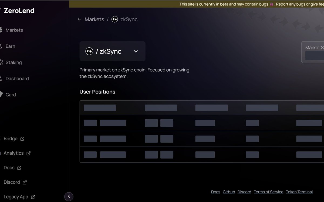Click the external-link icon beside sidebar Discord
324x202 pixels.
[25, 183]
